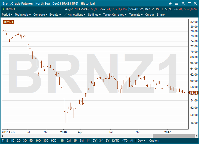Screen dimensions: 199x144
Task: Switch to 2M time range
Action: click(69, 141)
